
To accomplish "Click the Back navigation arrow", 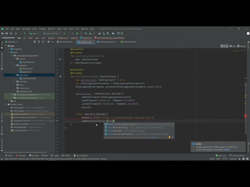I will tap(16, 34).
